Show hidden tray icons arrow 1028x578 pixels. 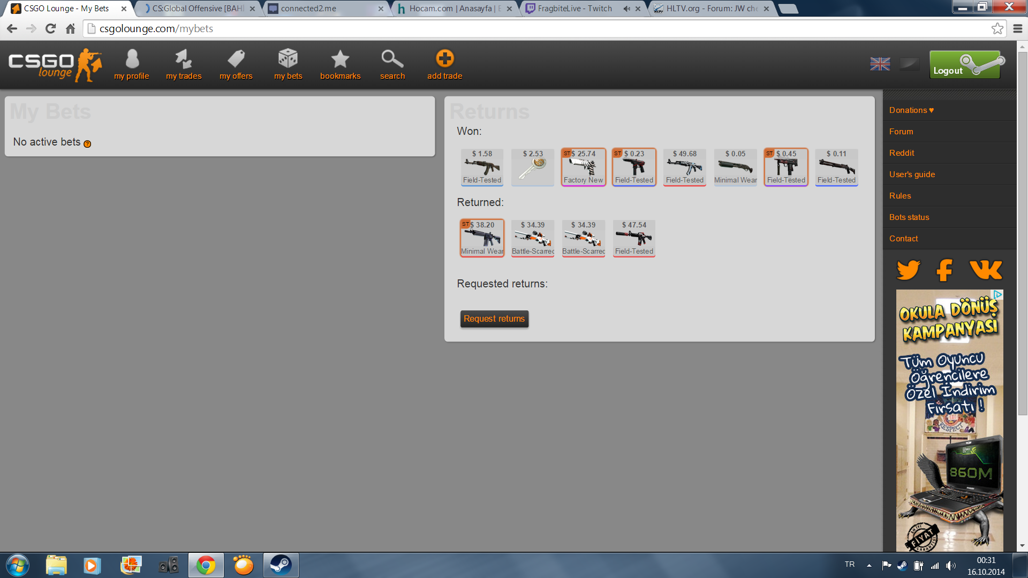tap(869, 565)
